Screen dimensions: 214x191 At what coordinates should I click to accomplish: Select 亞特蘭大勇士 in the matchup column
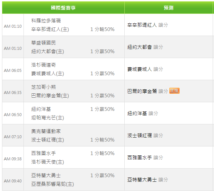pos(46,175)
